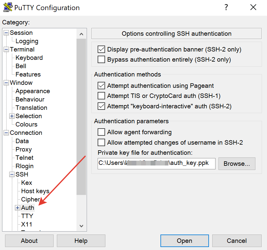Click the PuTTY icon in title bar

click(8, 7)
